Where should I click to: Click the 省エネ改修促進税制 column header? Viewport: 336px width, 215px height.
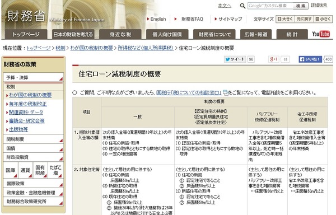tap(307, 116)
